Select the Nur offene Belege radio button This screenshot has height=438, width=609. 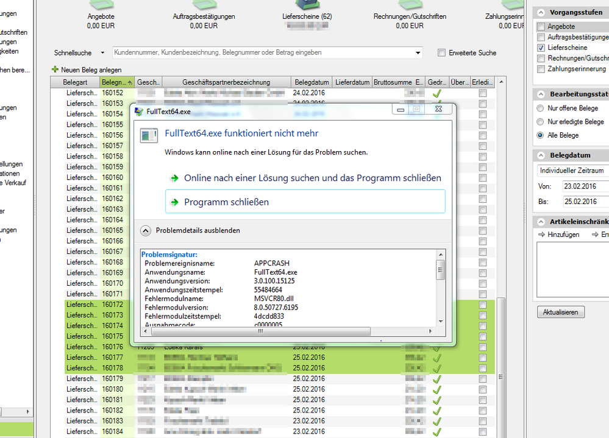tap(540, 108)
